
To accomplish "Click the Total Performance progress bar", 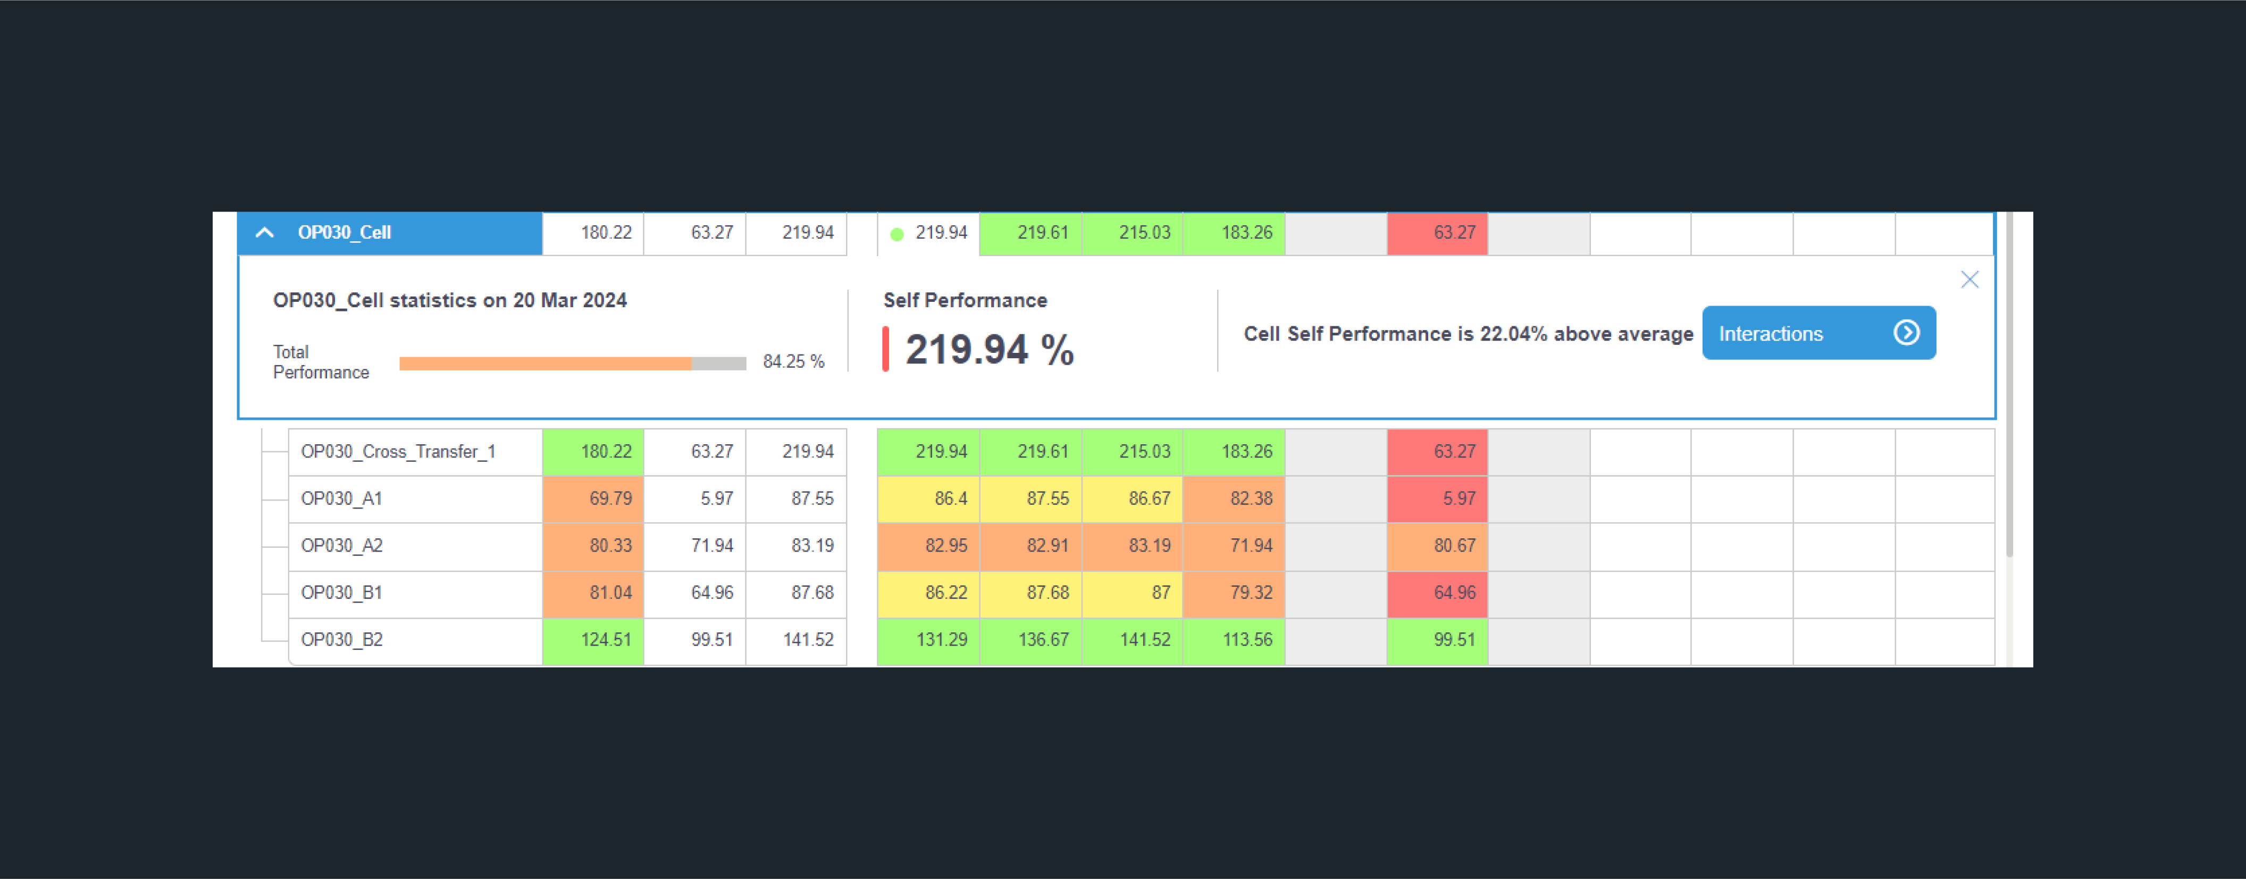I will (572, 364).
